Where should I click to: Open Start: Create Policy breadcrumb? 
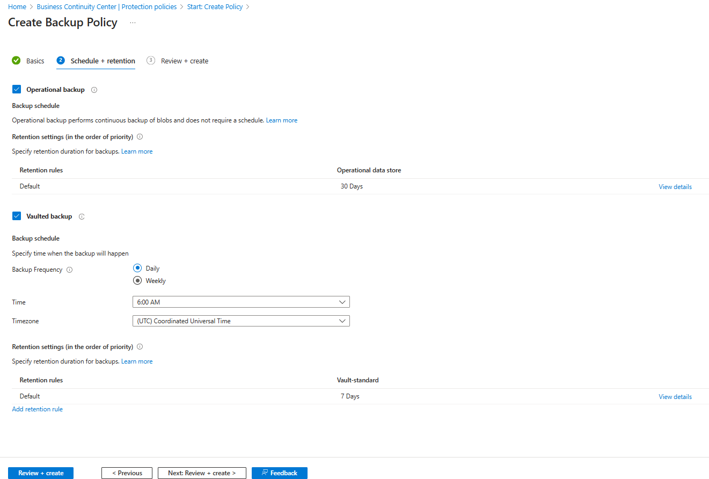pyautogui.click(x=215, y=7)
